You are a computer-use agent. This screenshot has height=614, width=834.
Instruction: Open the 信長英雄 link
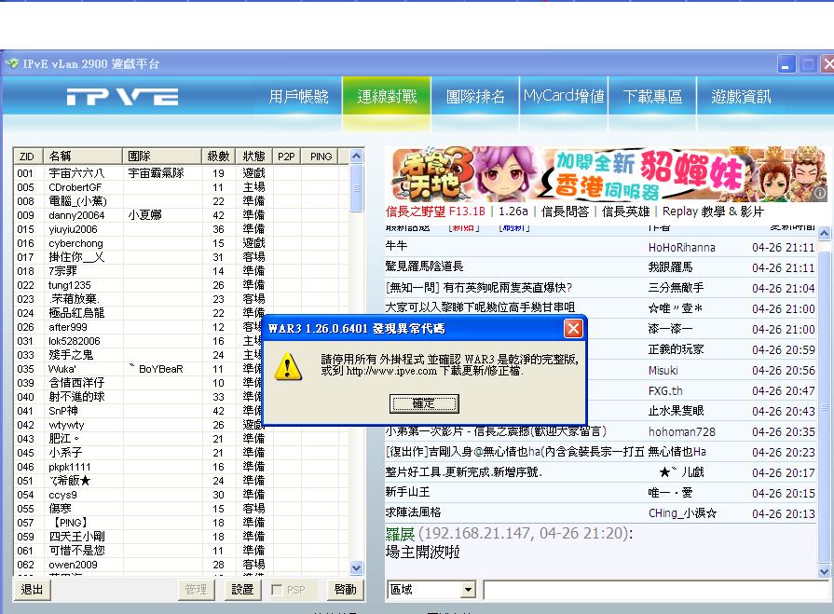tap(625, 211)
